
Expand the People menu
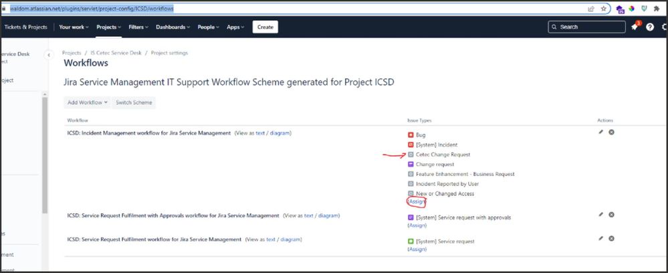pyautogui.click(x=209, y=27)
